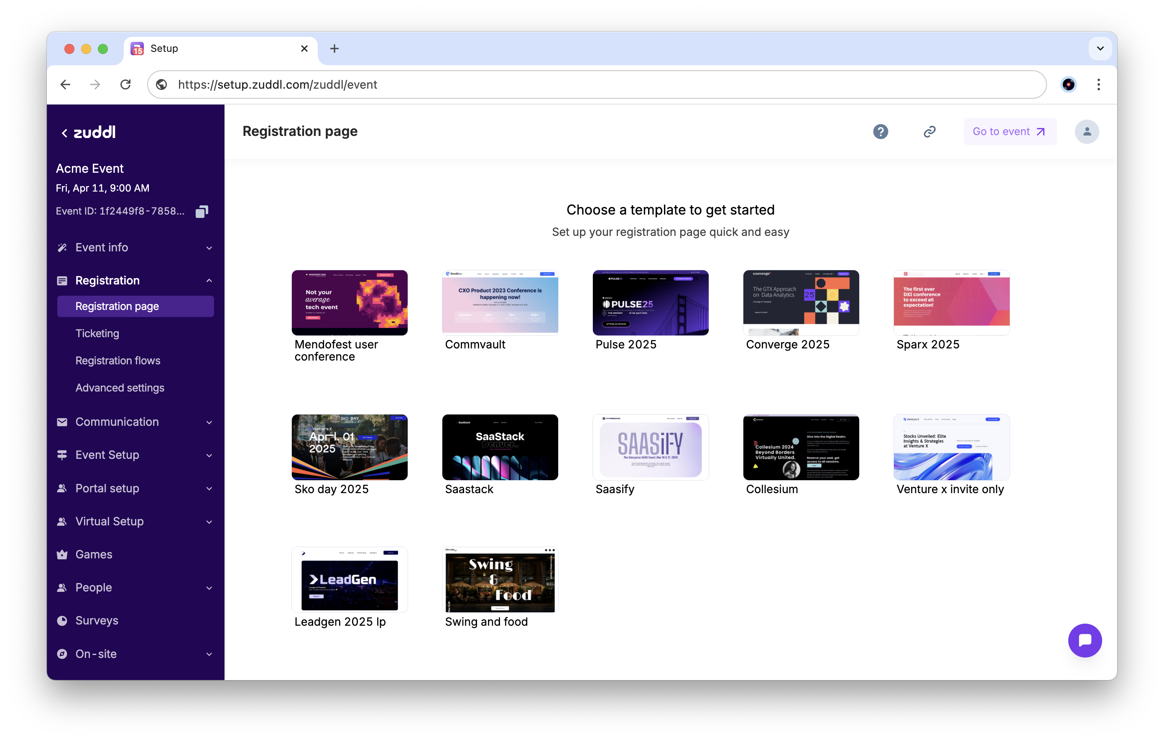
Task: Open the Surveys sidebar section
Action: tap(97, 620)
